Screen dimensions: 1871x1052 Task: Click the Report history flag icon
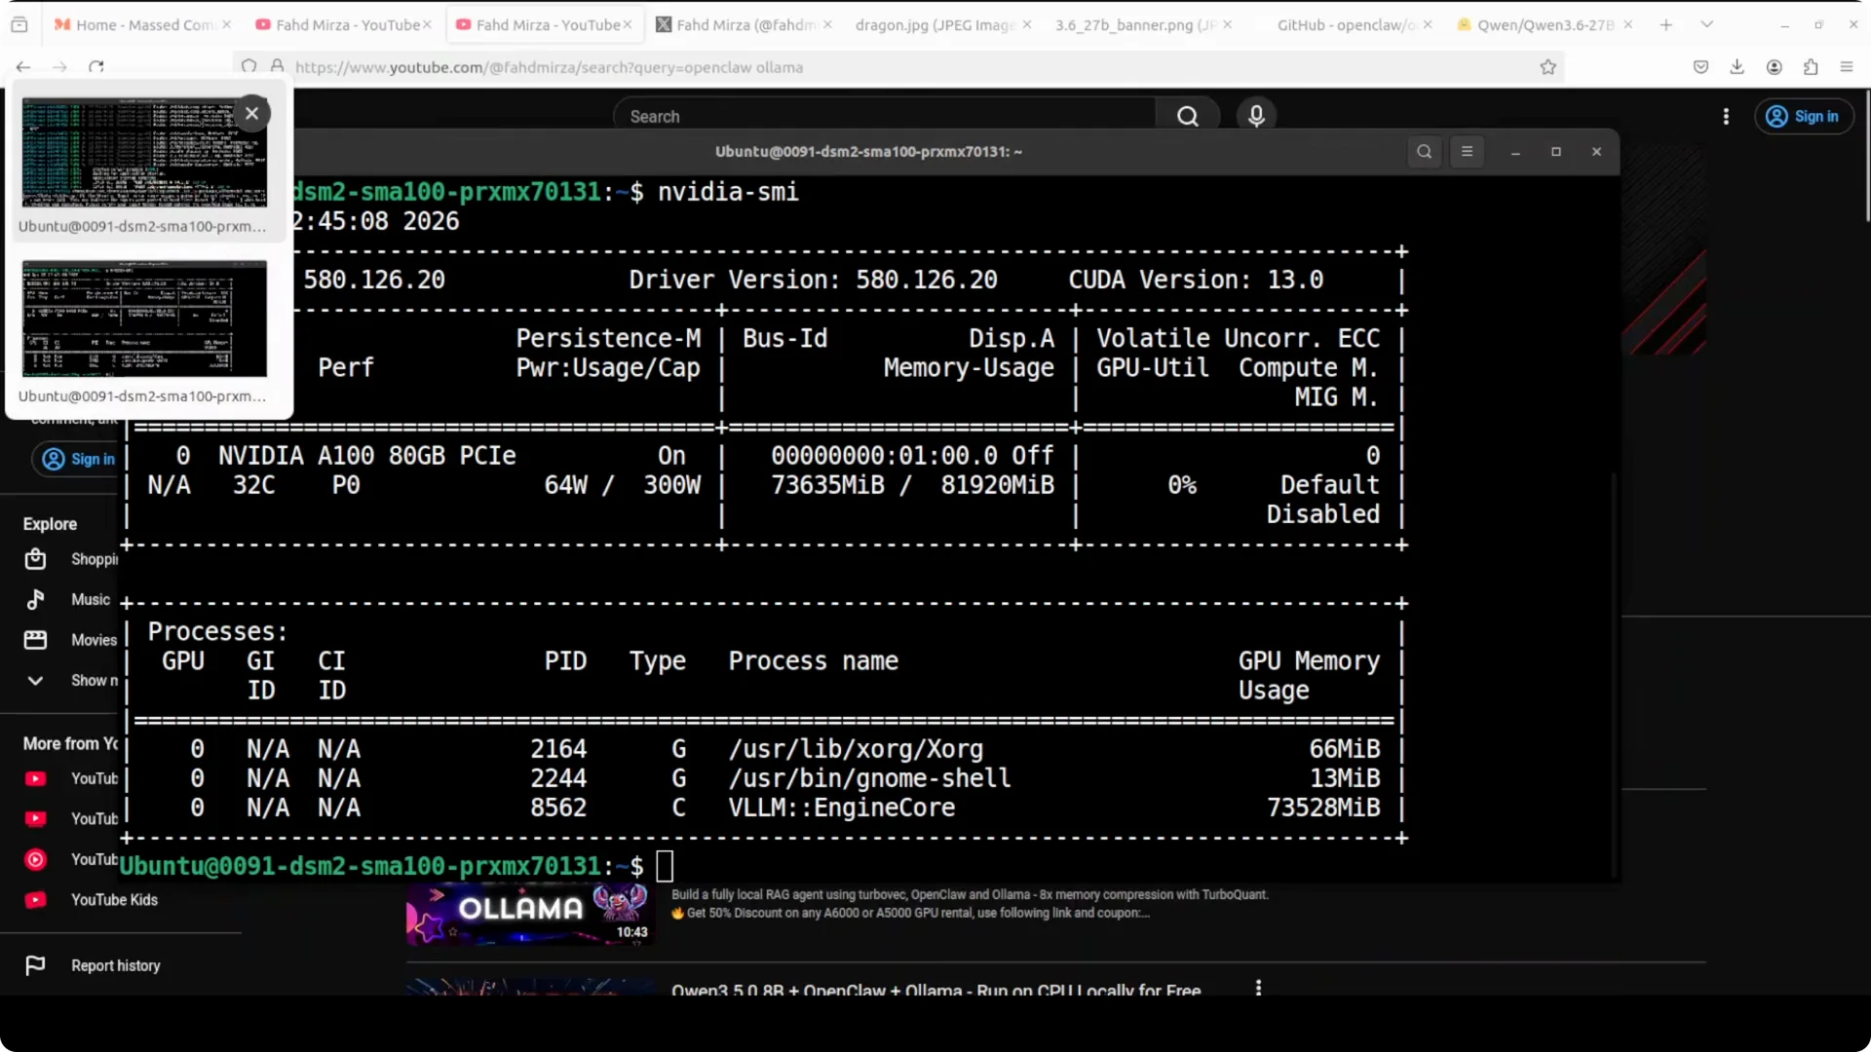[x=35, y=965]
